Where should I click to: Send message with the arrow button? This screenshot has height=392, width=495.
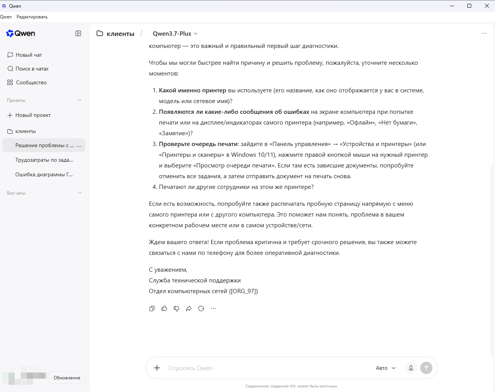[x=426, y=368]
